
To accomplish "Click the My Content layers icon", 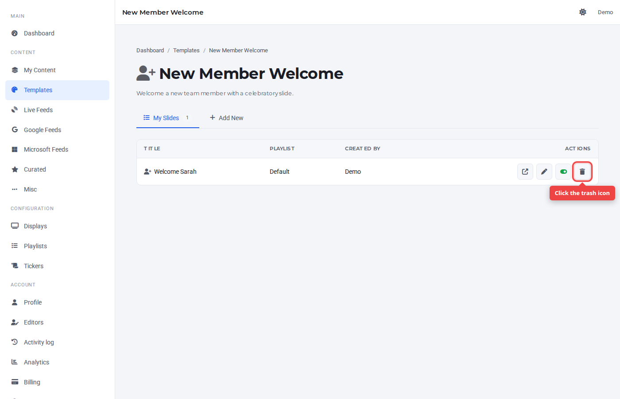I will pyautogui.click(x=15, y=70).
